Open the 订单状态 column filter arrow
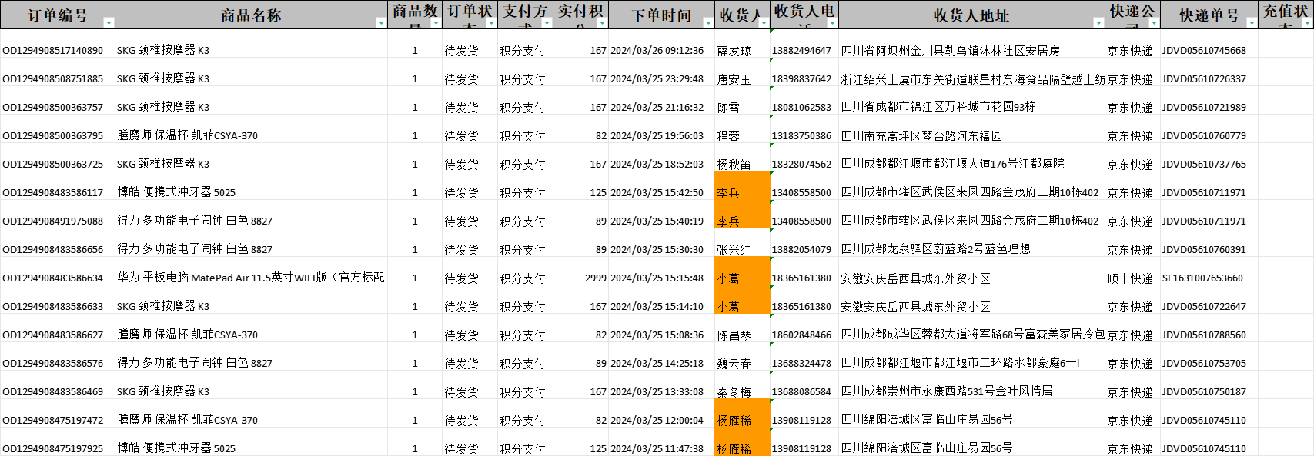The image size is (1314, 456). coord(491,23)
